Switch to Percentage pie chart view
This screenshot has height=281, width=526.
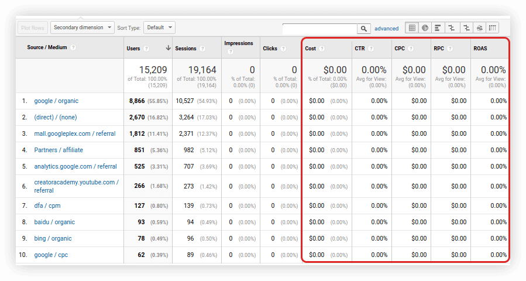[x=425, y=28]
